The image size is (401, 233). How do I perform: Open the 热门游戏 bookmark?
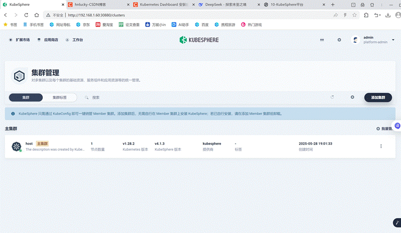point(251,25)
